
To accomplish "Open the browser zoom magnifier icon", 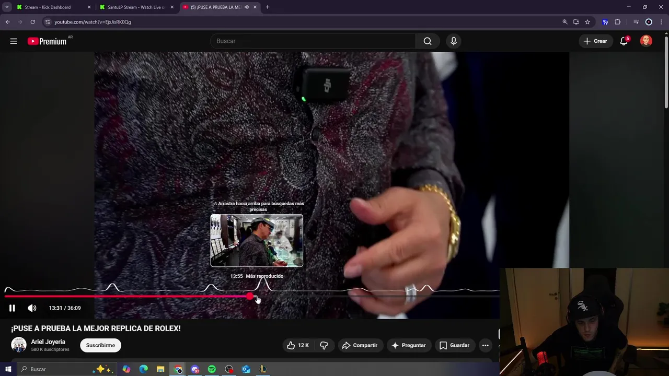I will 565,22.
